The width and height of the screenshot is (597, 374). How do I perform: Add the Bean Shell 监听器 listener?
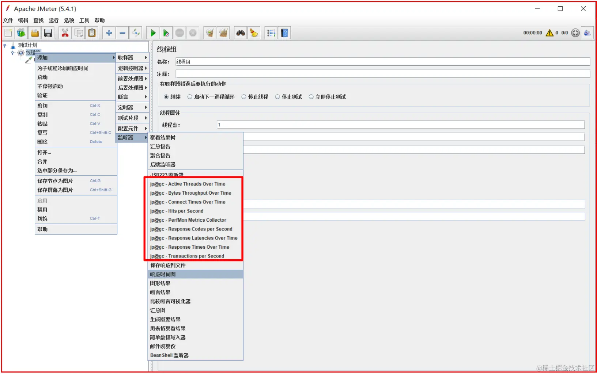point(195,355)
